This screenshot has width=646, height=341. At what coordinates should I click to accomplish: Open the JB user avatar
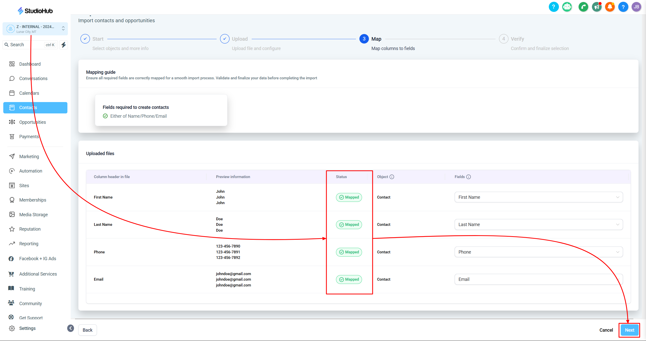coord(636,7)
